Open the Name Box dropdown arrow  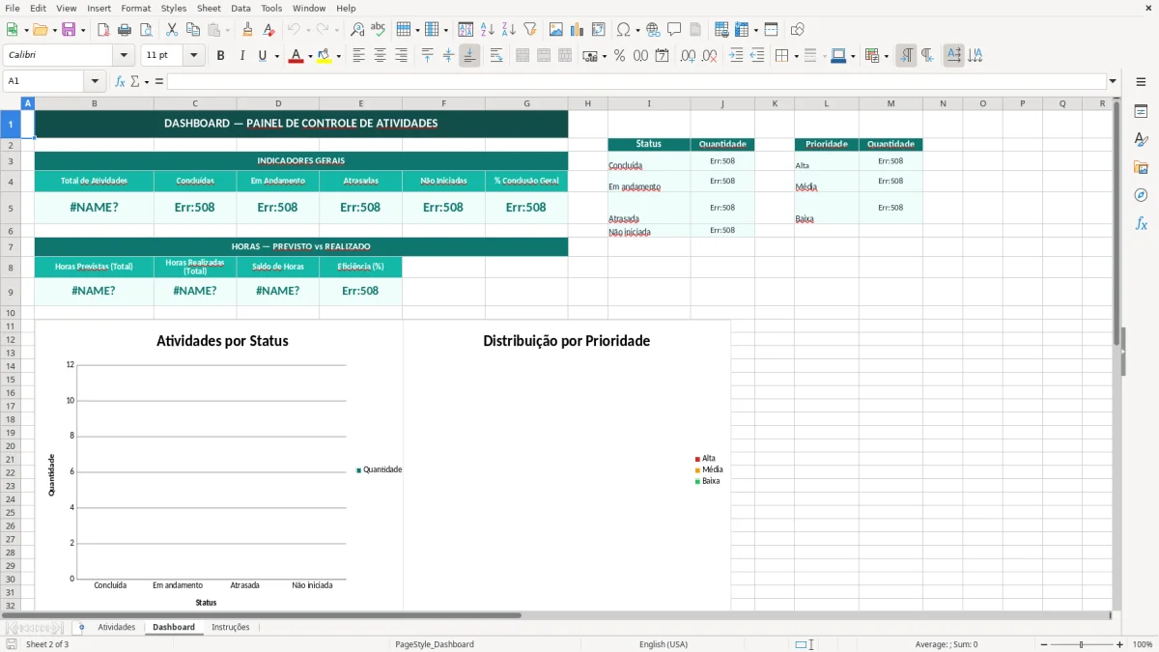(95, 81)
